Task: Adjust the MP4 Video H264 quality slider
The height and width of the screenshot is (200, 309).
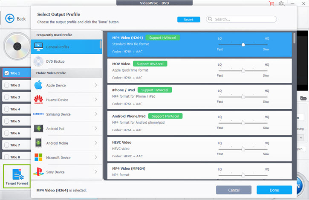Action: tap(243, 44)
